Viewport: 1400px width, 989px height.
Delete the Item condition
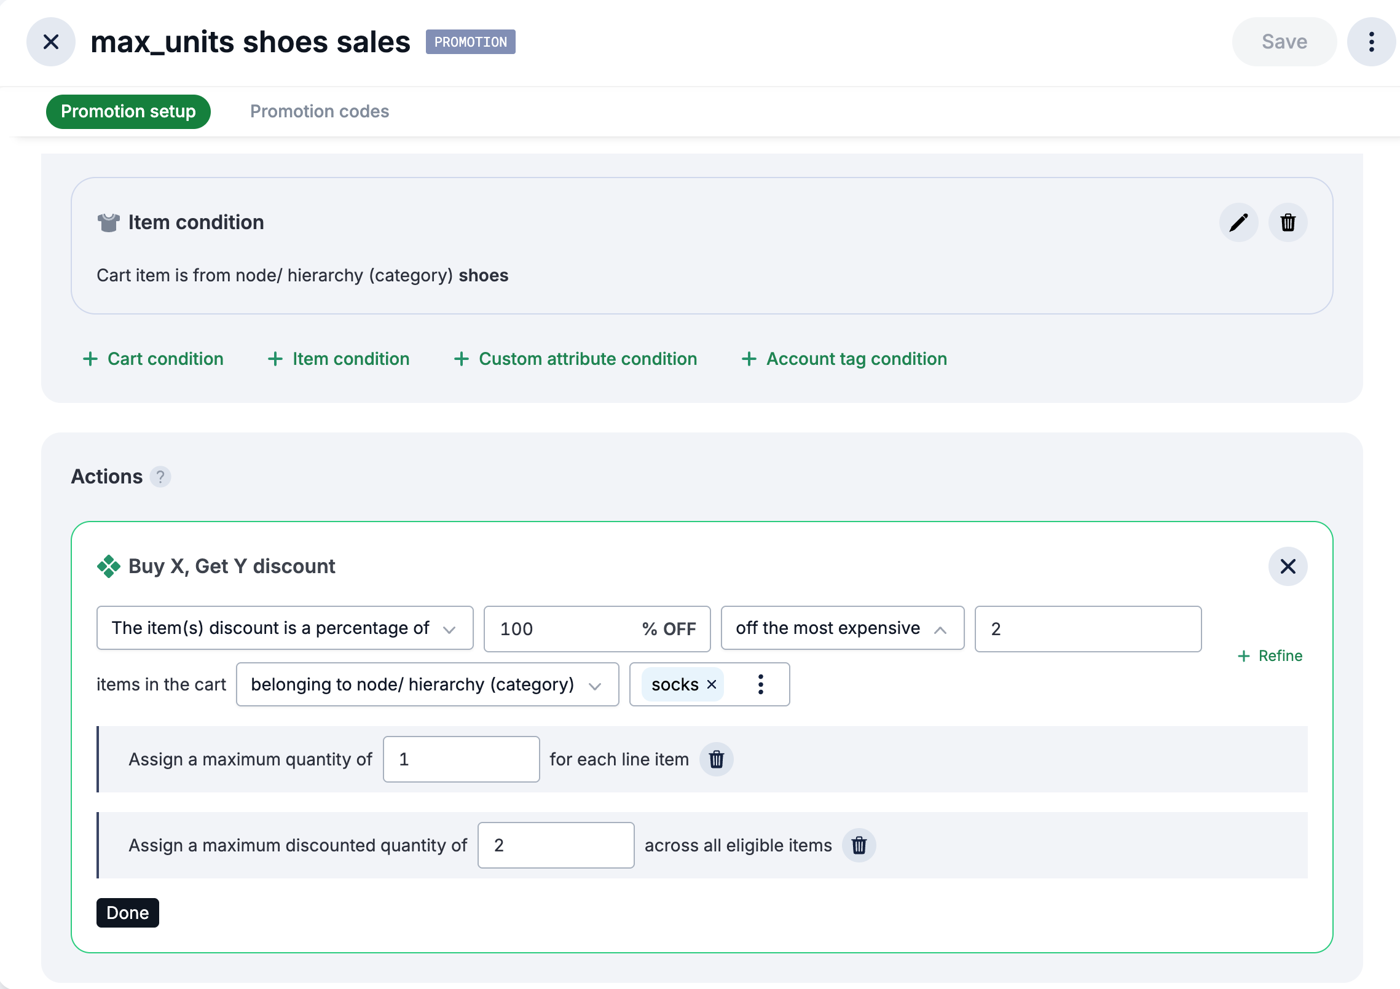click(1288, 222)
